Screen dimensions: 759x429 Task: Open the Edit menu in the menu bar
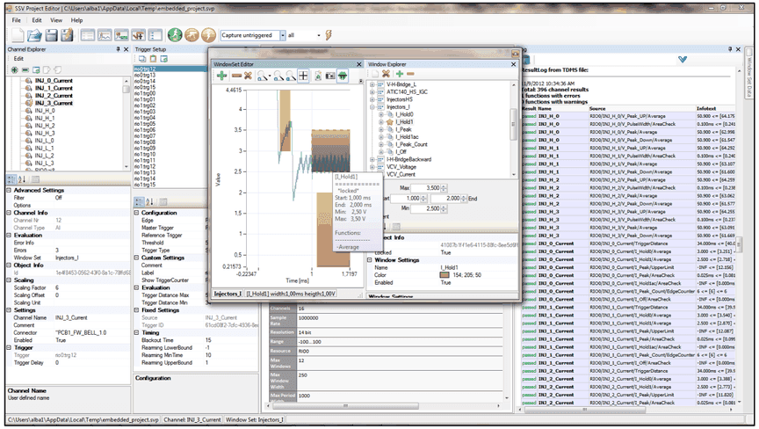[37, 20]
